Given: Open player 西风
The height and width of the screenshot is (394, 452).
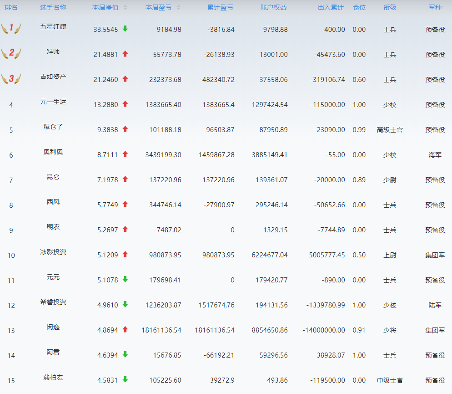Looking at the screenshot, I should click(x=53, y=202).
